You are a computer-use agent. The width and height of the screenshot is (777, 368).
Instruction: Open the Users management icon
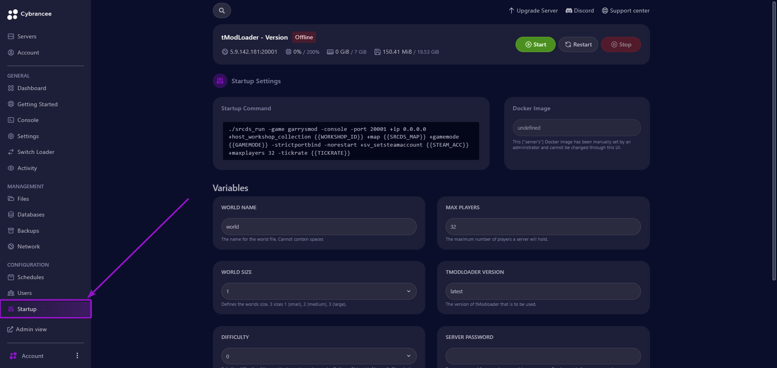click(x=11, y=293)
